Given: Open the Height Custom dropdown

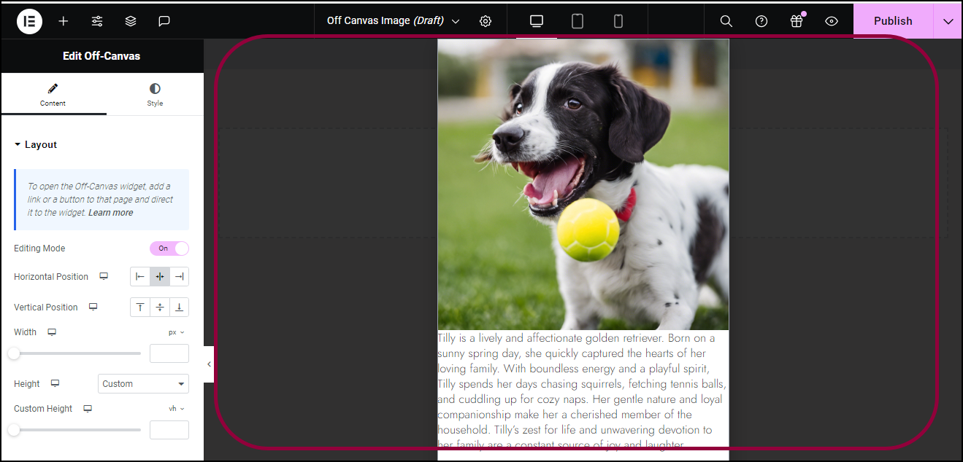Looking at the screenshot, I should click(x=143, y=384).
